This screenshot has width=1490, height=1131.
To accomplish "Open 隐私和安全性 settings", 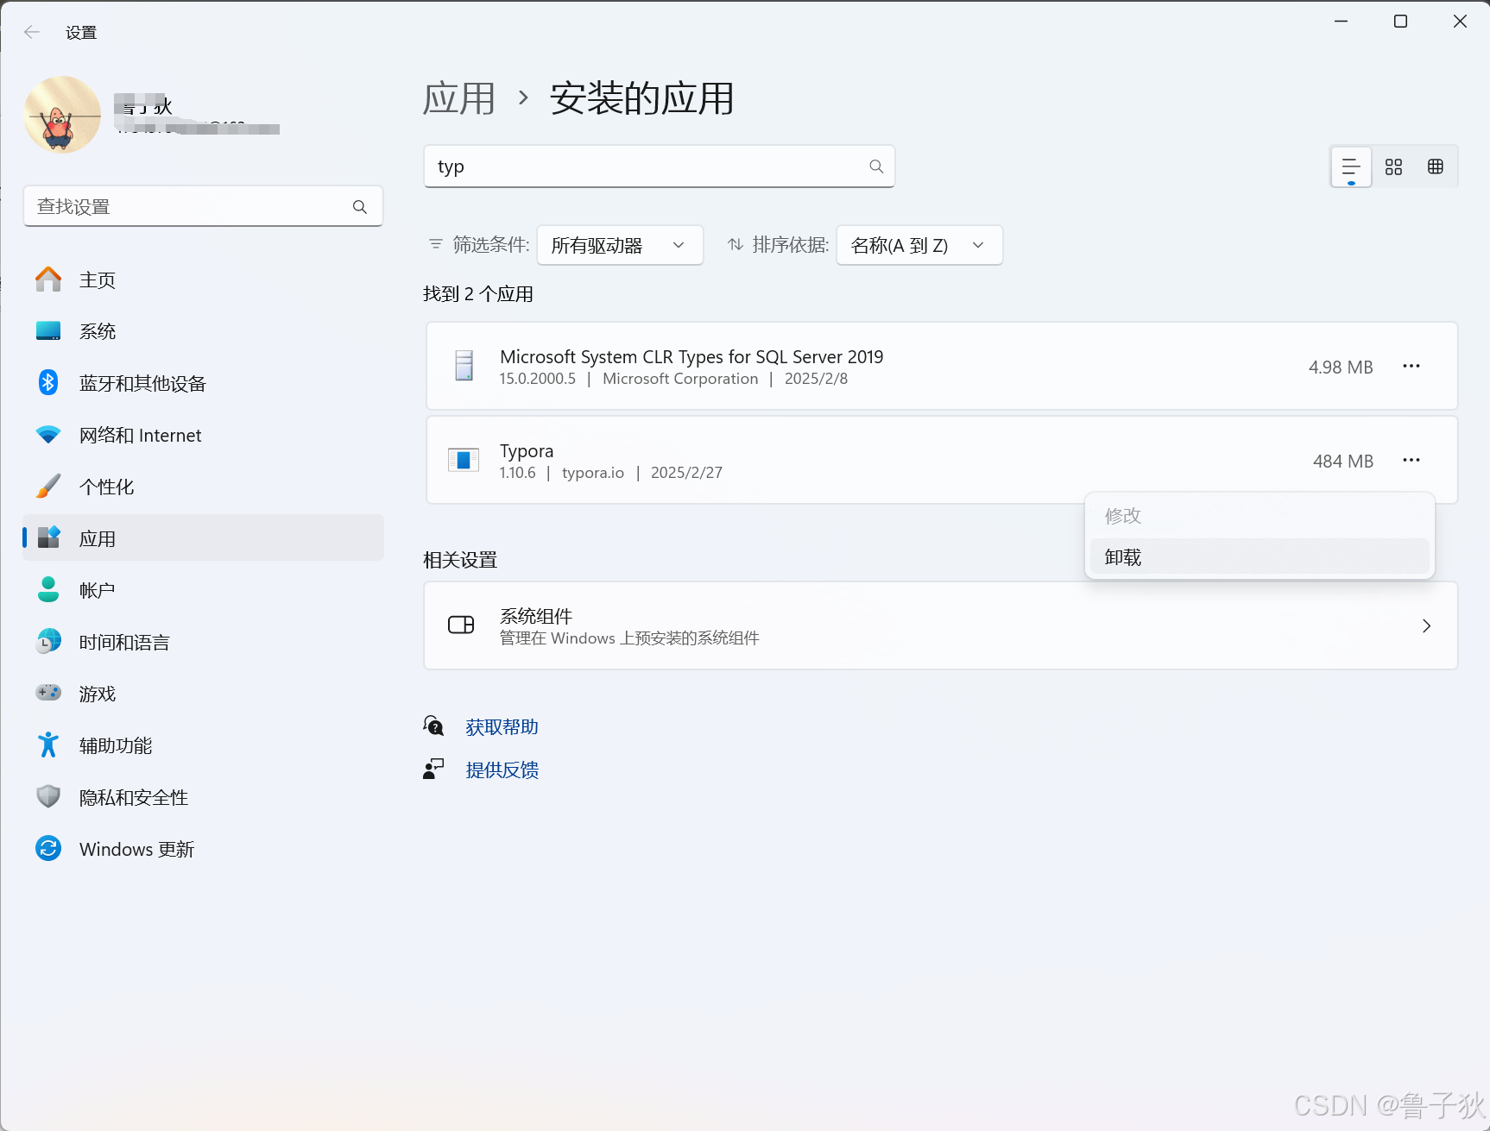I will pos(203,797).
